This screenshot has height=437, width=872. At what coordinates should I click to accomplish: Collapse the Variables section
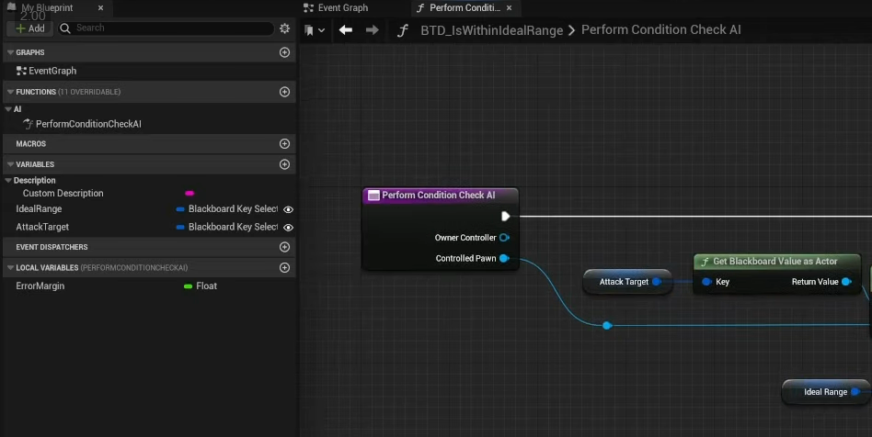(9, 164)
